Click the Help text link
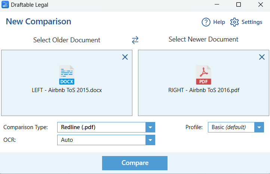The image size is (270, 174). tap(219, 22)
